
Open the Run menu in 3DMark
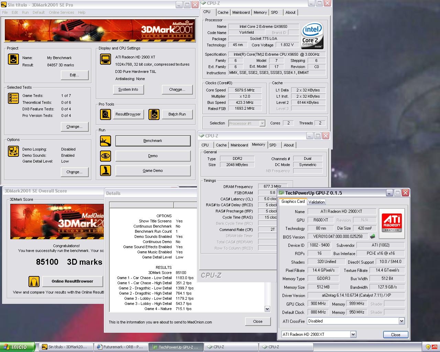(x=25, y=12)
